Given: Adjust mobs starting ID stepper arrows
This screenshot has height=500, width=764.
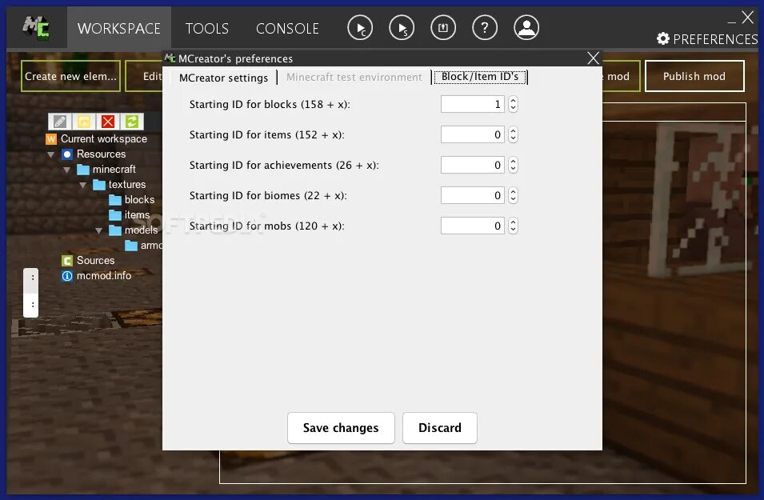Looking at the screenshot, I should point(513,226).
